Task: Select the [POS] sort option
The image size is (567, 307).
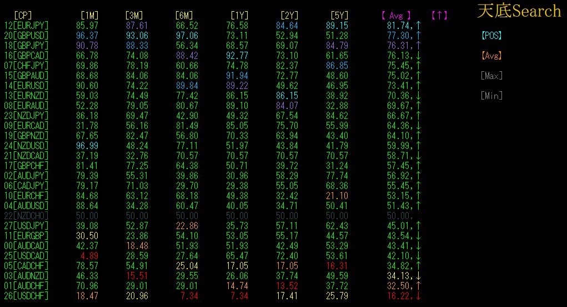Action: click(491, 36)
